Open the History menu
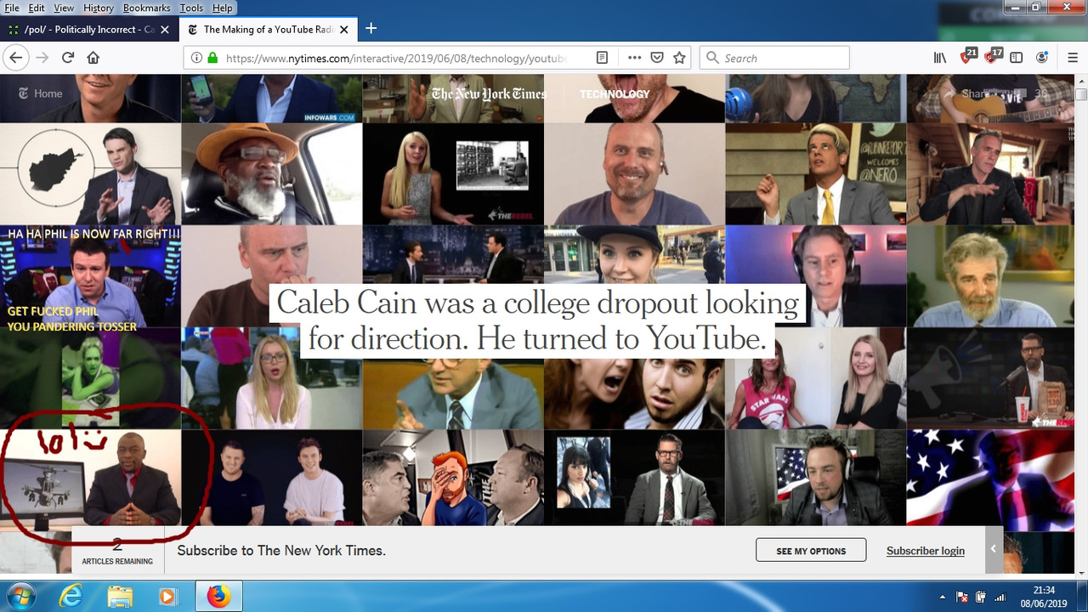 [99, 8]
